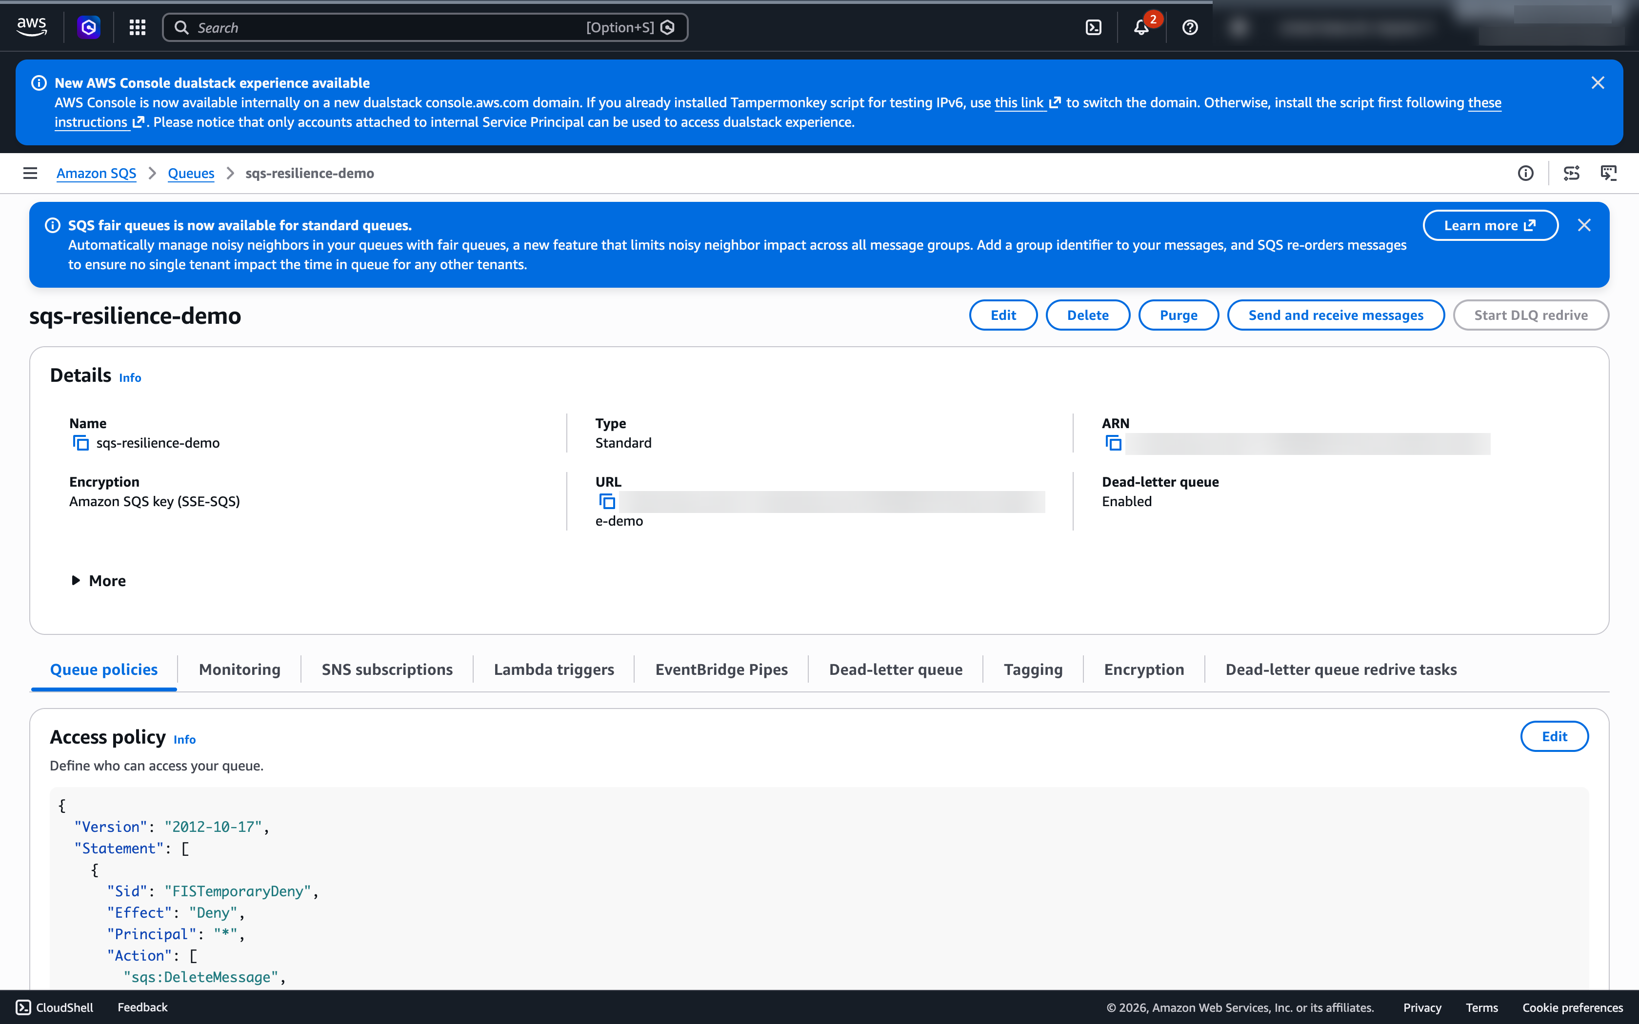This screenshot has width=1639, height=1024.
Task: Open CloudShell from the footer
Action: tap(55, 1007)
